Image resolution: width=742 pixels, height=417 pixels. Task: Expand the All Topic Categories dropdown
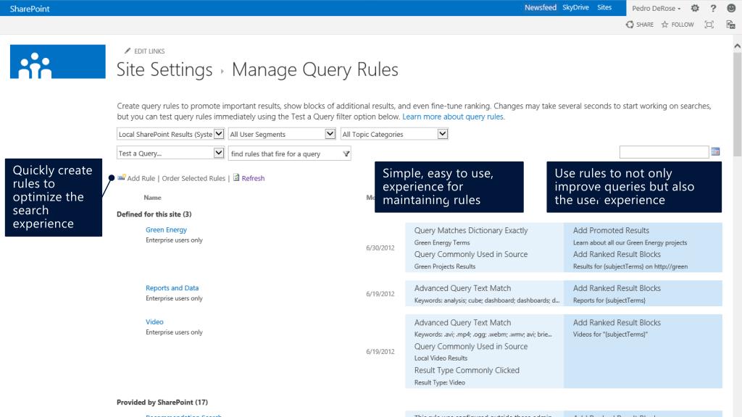point(394,134)
